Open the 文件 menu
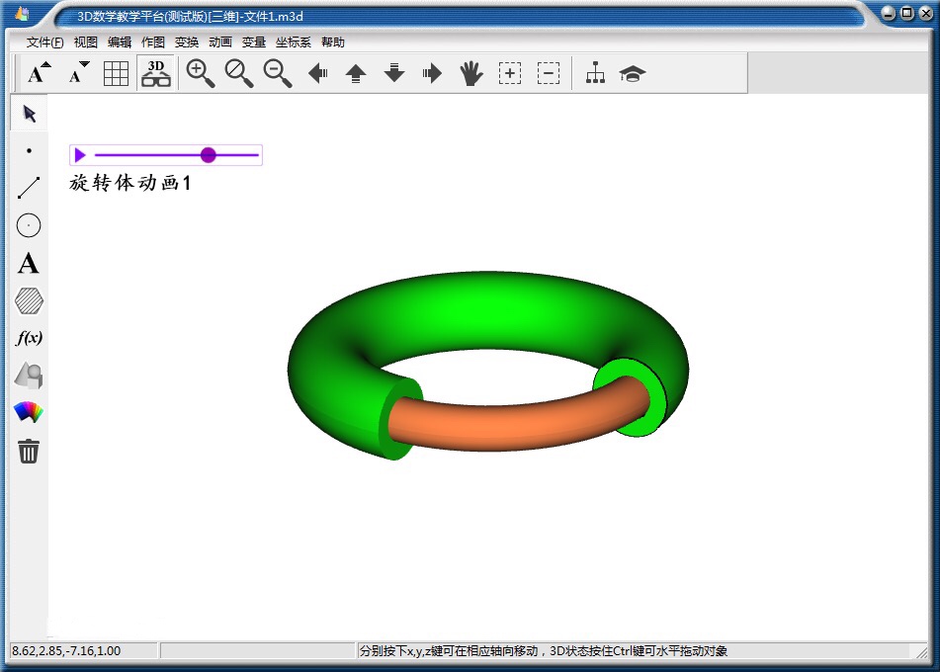 (44, 42)
